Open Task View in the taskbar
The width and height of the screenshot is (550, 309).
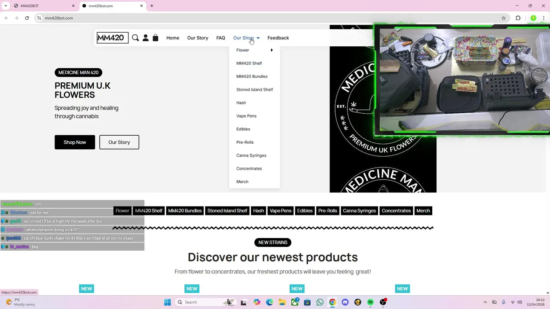click(x=244, y=302)
